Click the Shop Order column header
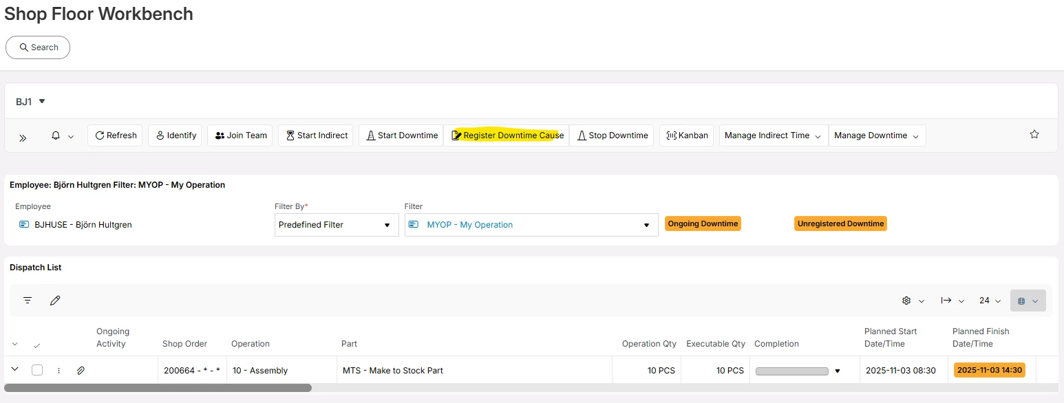Image resolution: width=1064 pixels, height=403 pixels. pyautogui.click(x=184, y=344)
